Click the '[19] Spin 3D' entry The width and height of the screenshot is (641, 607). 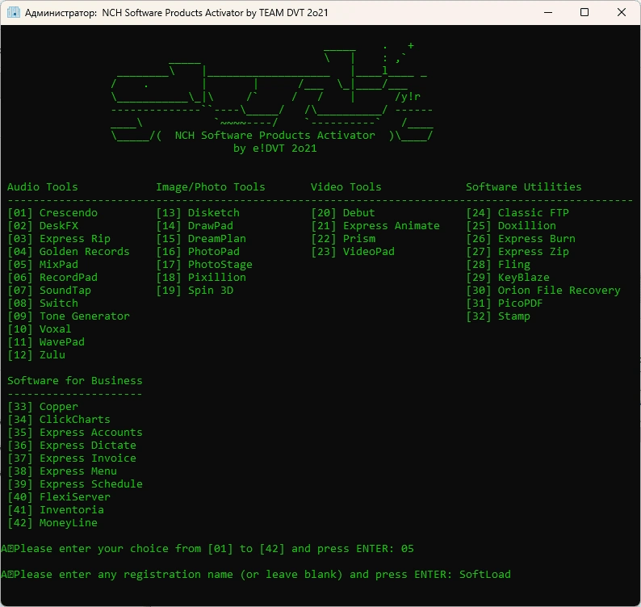(x=195, y=291)
